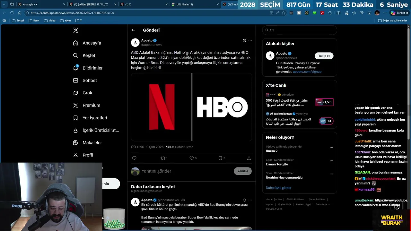
Task: Open options for İbrahim Hacıosmanoğlu trend
Action: tap(331, 174)
